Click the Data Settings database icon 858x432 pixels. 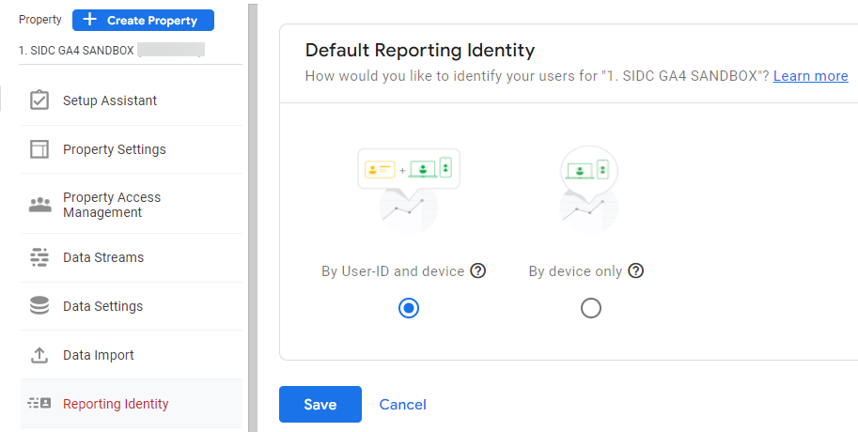tap(39, 306)
